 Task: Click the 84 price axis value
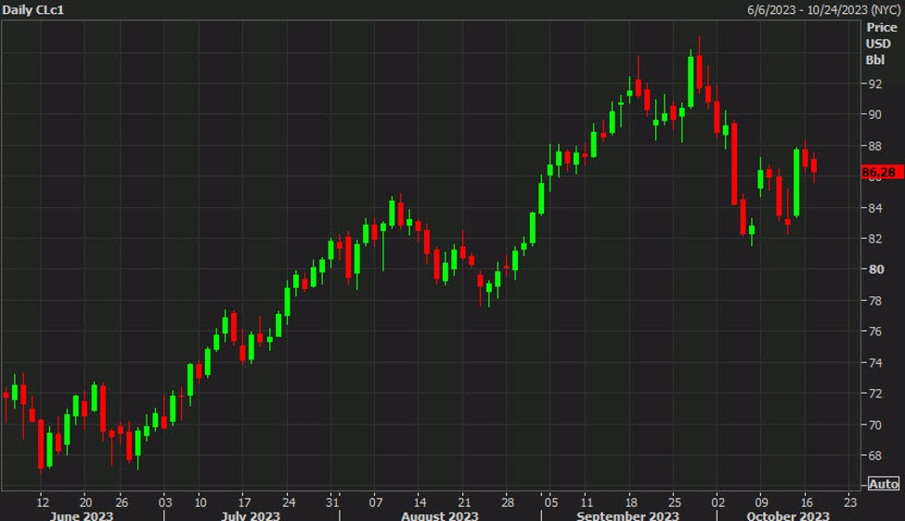tap(875, 208)
